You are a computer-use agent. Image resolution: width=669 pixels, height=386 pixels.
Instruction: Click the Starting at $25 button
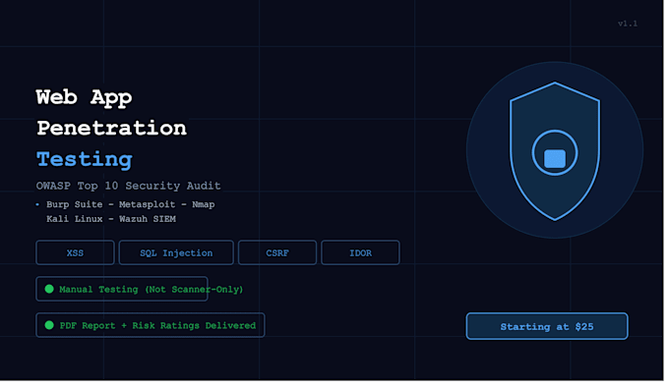[x=547, y=326]
